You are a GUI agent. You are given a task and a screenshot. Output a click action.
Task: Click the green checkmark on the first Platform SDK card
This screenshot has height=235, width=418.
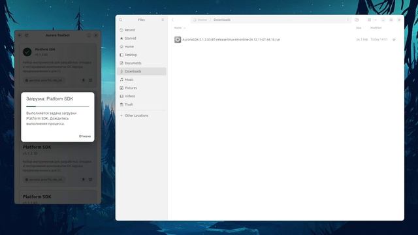27,52
